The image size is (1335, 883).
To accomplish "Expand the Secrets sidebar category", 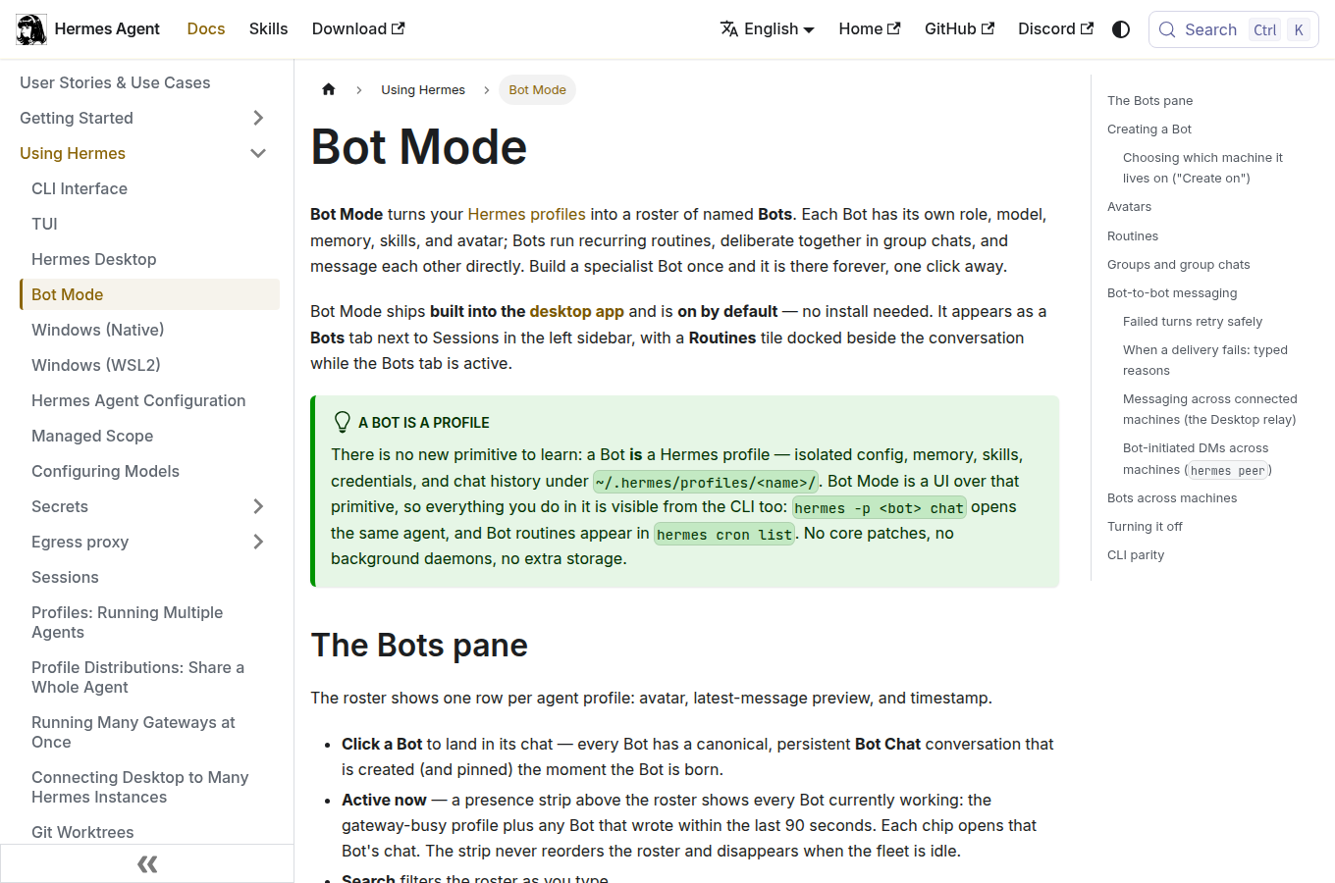I will tap(258, 506).
